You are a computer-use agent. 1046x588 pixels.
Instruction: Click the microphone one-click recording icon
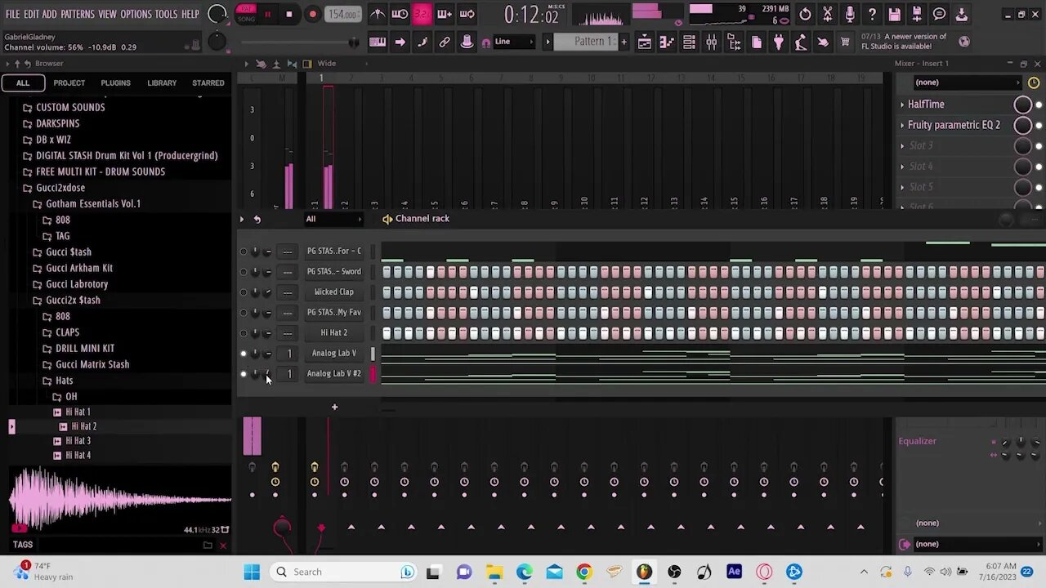point(850,14)
